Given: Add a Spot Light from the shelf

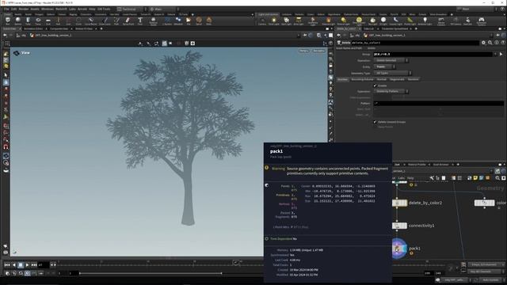Looking at the screenshot, I should pos(286,21).
